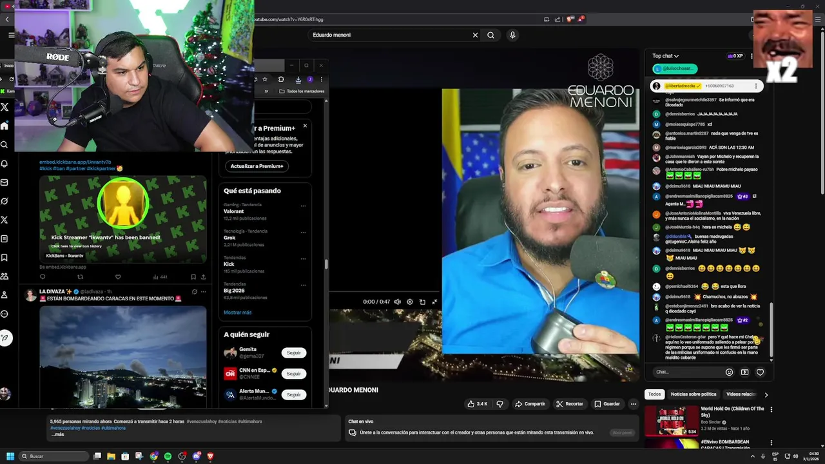This screenshot has width=825, height=464.
Task: Open menu for World Hold On video
Action: [771, 409]
